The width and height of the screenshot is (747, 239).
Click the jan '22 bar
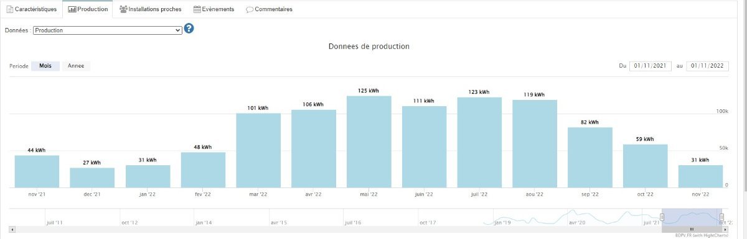[148, 176]
